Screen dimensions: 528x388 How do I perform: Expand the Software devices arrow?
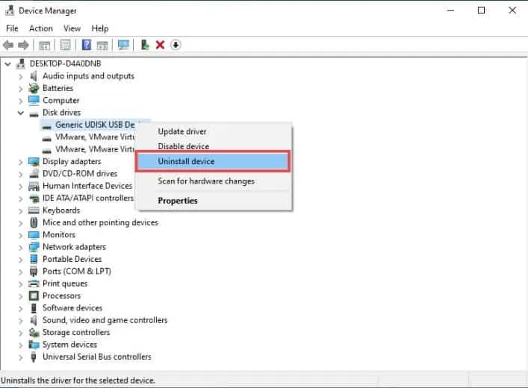pos(21,308)
